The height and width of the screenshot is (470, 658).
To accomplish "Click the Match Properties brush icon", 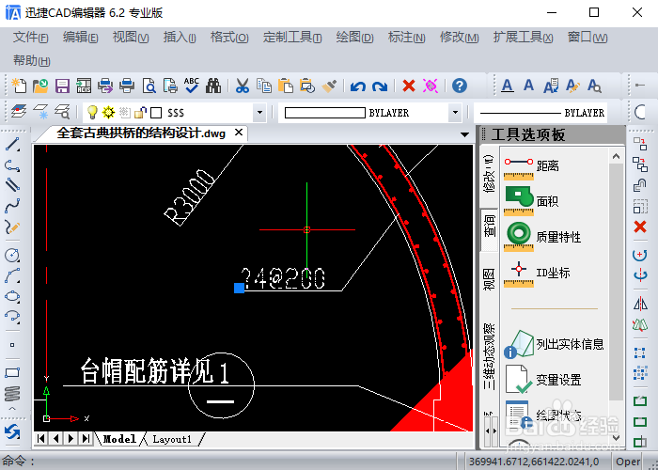I will 329,86.
